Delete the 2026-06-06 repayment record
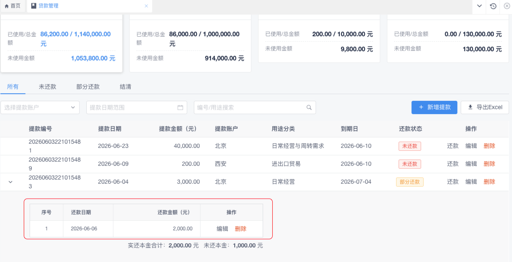The image size is (512, 262). pos(241,229)
